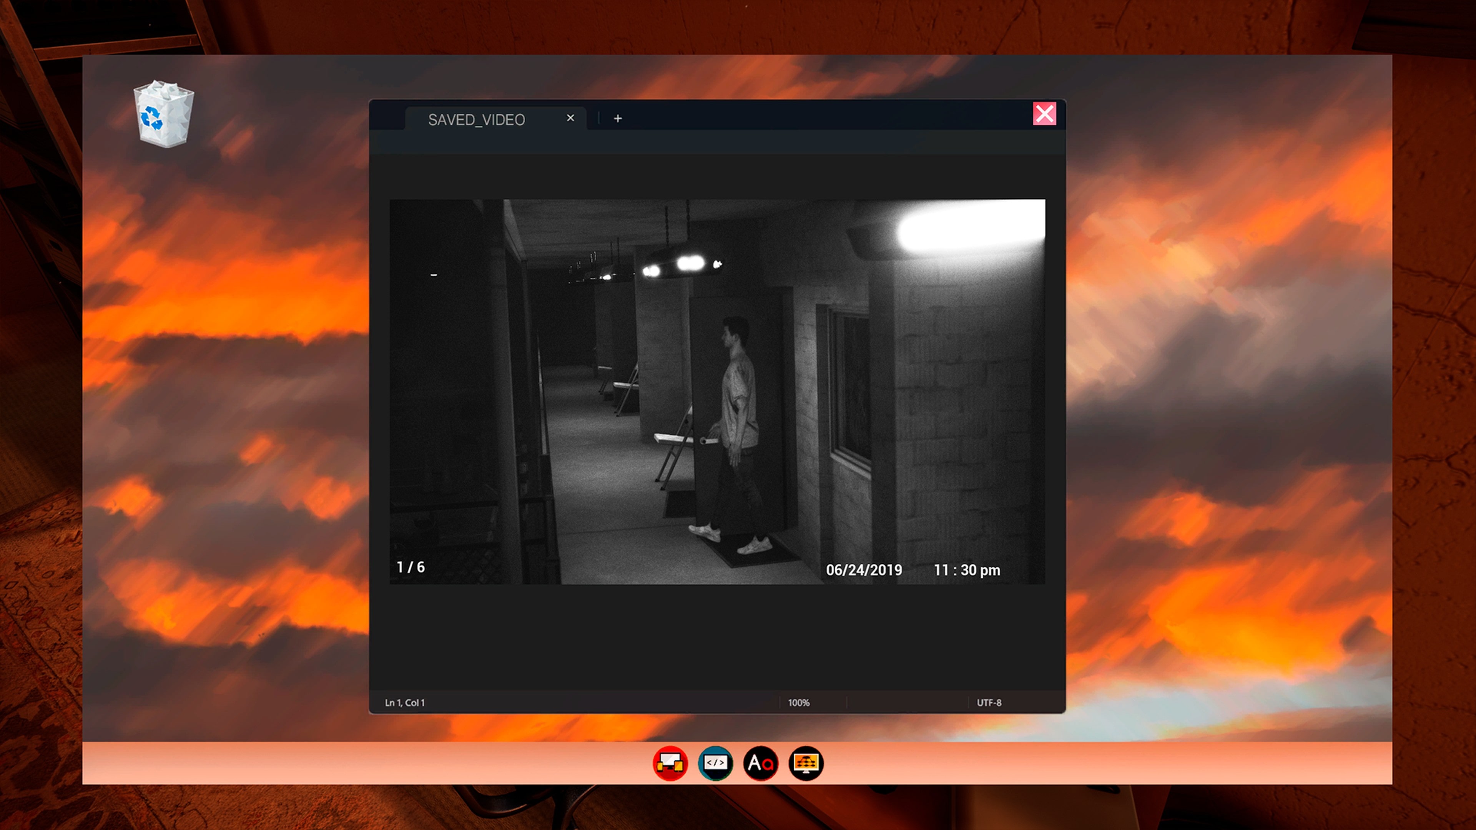The width and height of the screenshot is (1476, 830).
Task: Open the Aa typography app from the taskbar
Action: [x=761, y=763]
